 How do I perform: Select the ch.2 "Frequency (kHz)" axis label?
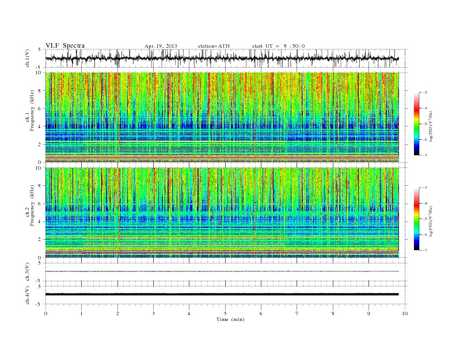32,205
